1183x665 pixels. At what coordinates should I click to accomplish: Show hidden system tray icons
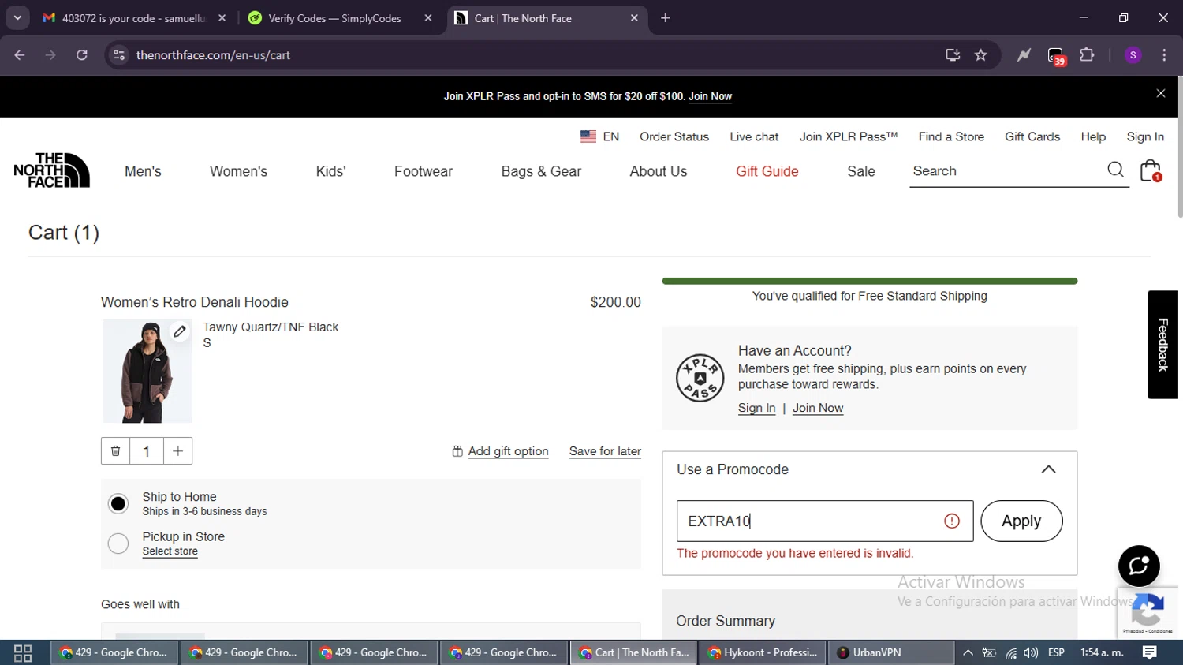[x=968, y=652]
